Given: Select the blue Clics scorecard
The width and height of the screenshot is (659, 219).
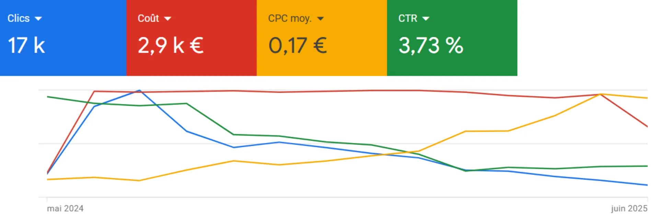Looking at the screenshot, I should pyautogui.click(x=63, y=38).
